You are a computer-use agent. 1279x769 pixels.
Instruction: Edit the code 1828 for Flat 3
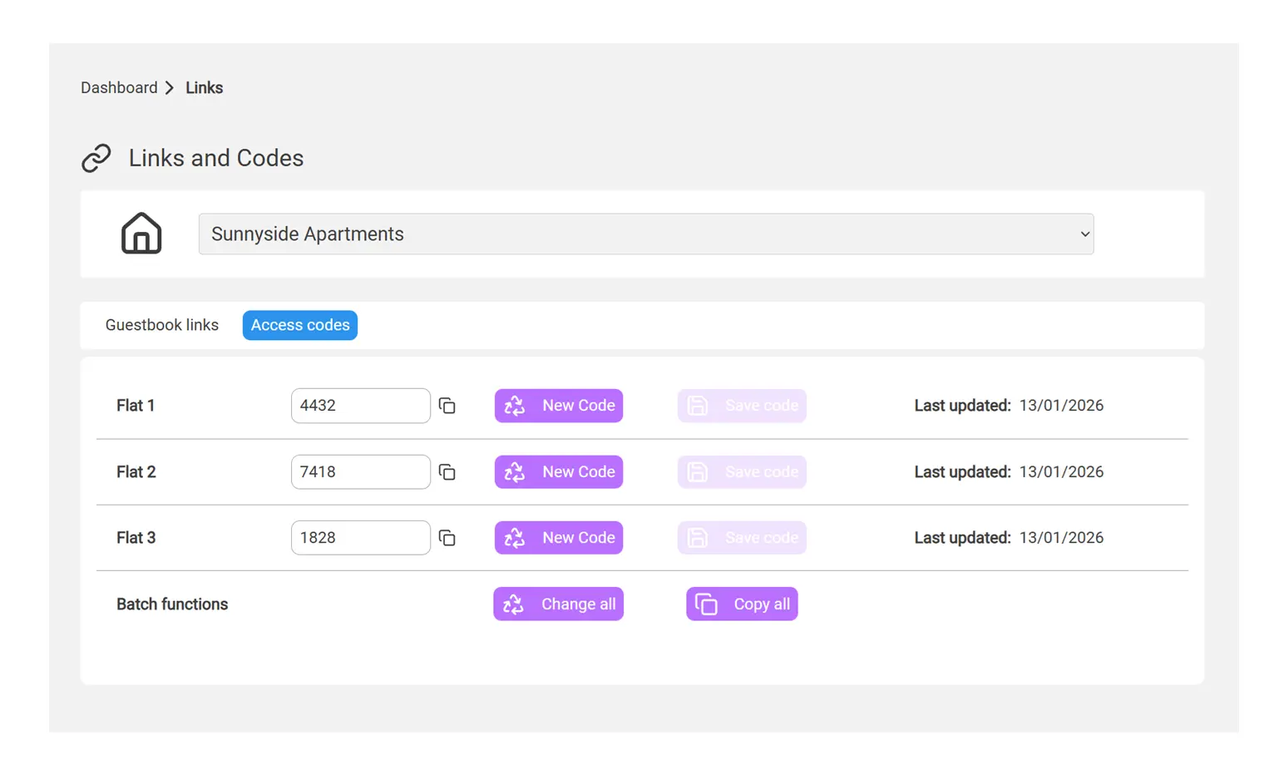[360, 538]
